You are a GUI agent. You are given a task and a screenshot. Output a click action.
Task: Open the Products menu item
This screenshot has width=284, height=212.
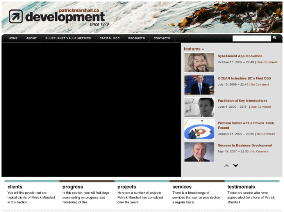137,38
